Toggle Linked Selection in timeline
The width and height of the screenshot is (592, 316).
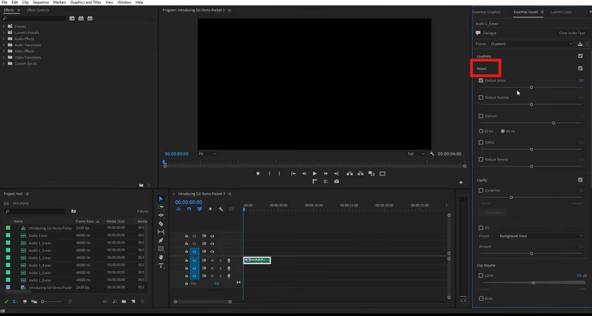coord(199,209)
